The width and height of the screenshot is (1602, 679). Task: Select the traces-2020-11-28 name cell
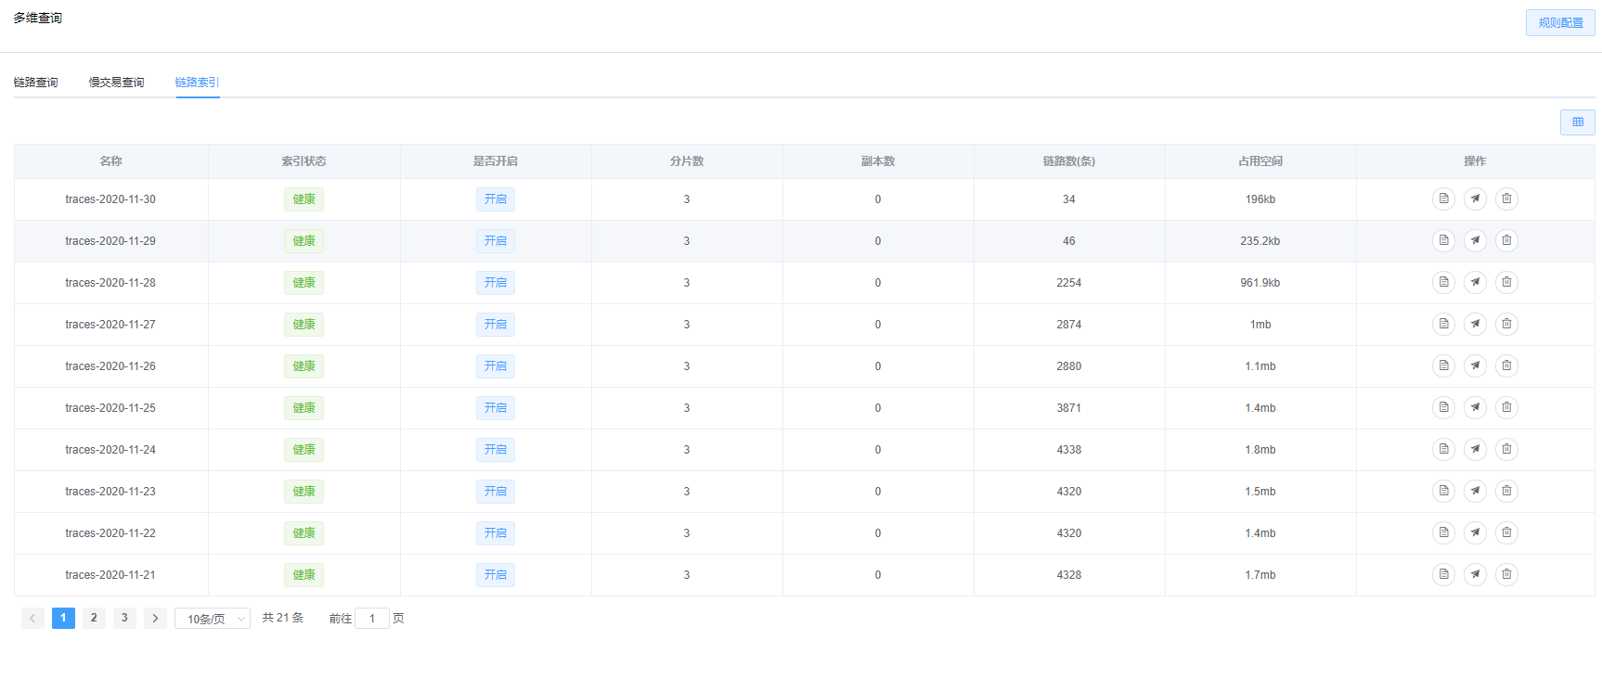point(110,283)
